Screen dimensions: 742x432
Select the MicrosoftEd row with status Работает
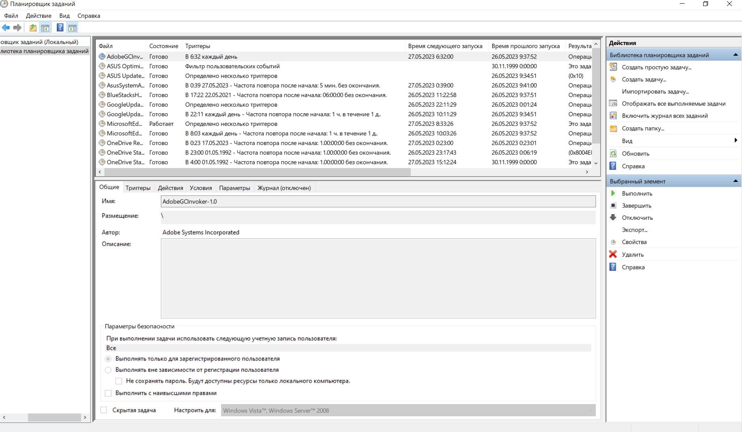click(x=345, y=124)
